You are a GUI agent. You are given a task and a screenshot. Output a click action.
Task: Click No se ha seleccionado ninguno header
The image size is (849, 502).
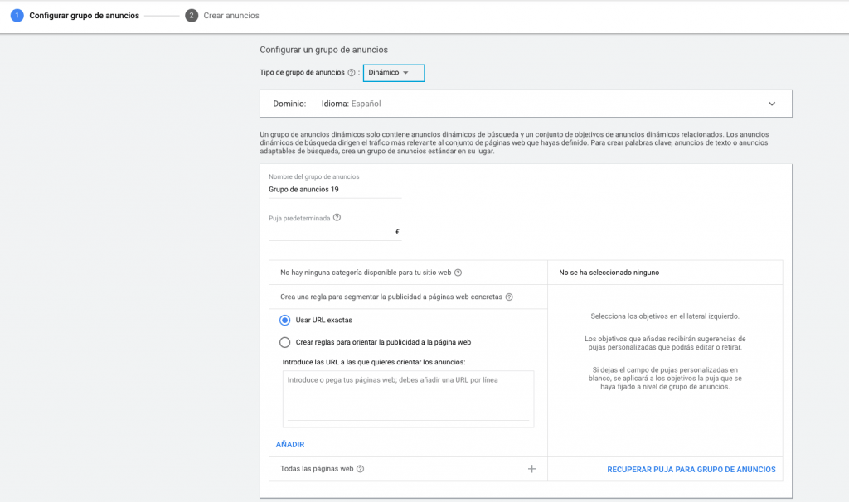(609, 273)
